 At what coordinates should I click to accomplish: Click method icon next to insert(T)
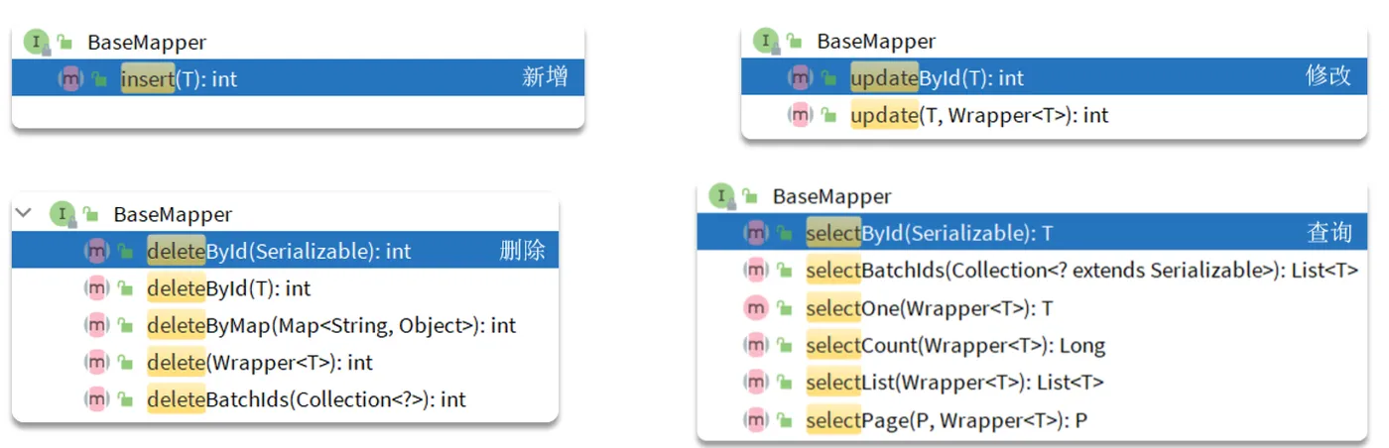point(70,78)
